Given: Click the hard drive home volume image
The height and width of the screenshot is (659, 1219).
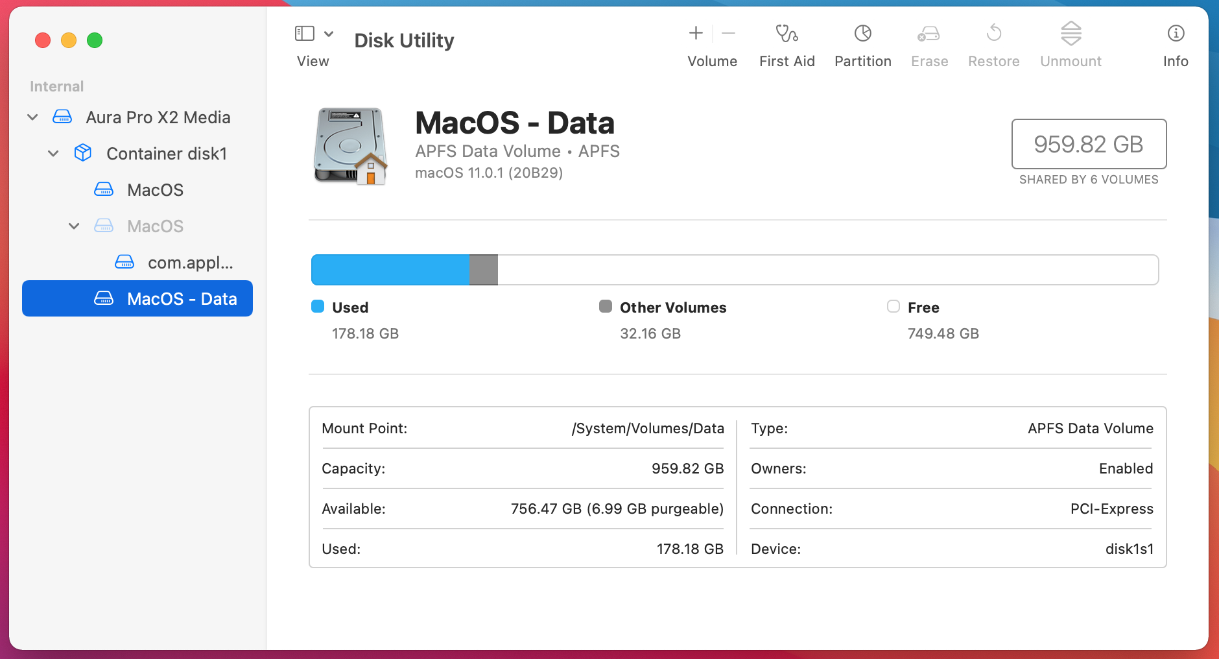Looking at the screenshot, I should tap(350, 147).
